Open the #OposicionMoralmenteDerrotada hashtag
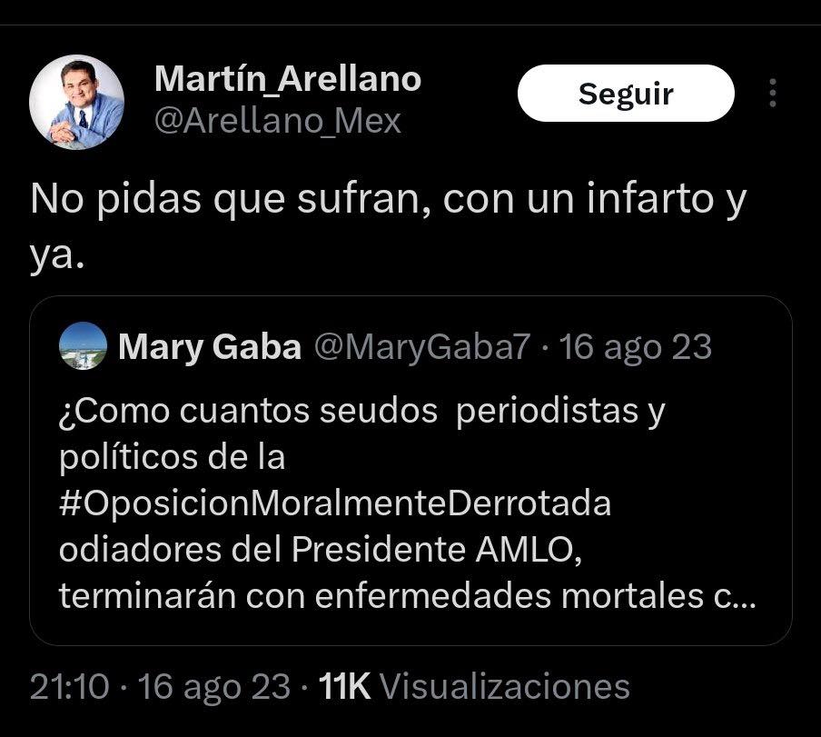 click(x=334, y=503)
